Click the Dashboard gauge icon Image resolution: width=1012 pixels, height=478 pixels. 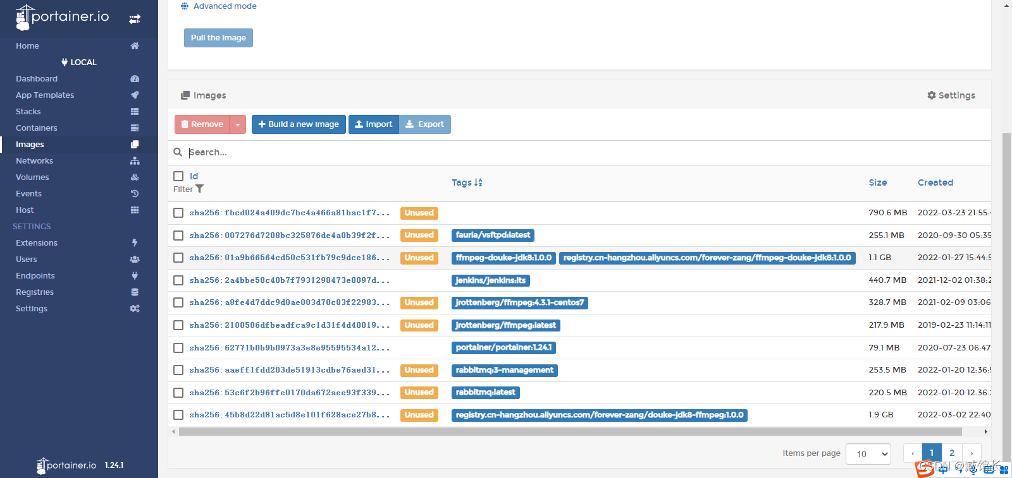pos(135,78)
